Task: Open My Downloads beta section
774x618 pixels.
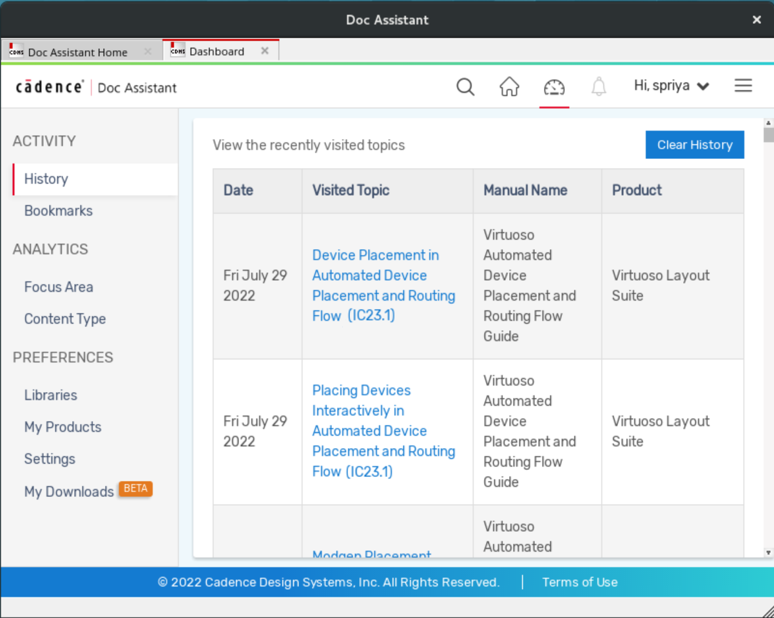Action: point(69,492)
